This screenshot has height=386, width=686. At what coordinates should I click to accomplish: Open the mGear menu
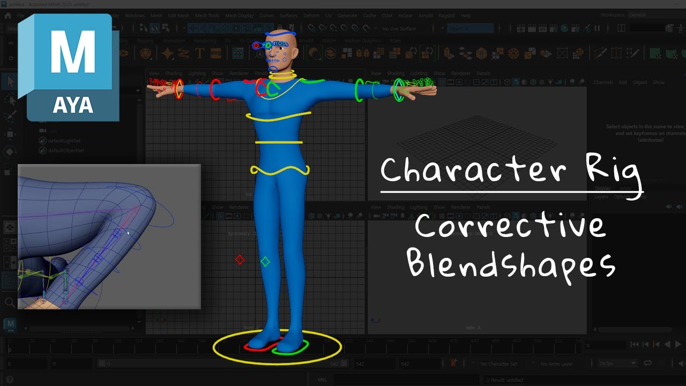pyautogui.click(x=405, y=16)
